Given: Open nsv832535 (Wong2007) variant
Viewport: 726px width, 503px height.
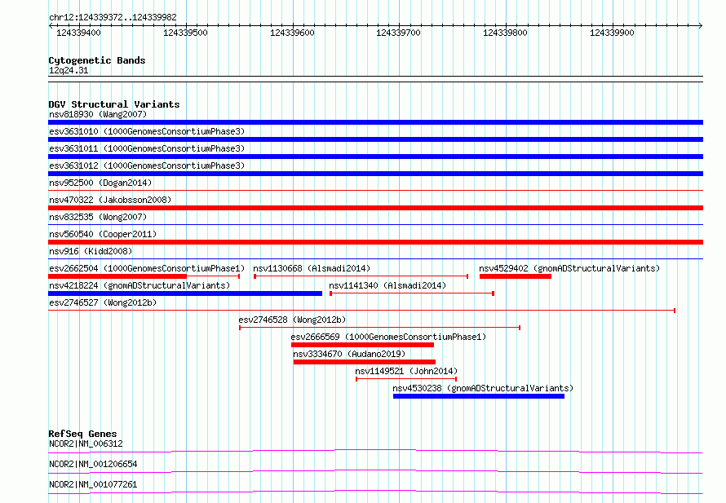Looking at the screenshot, I should (98, 217).
